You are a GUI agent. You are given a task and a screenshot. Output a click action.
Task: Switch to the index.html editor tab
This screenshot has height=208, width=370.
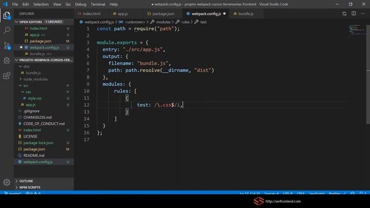point(91,14)
